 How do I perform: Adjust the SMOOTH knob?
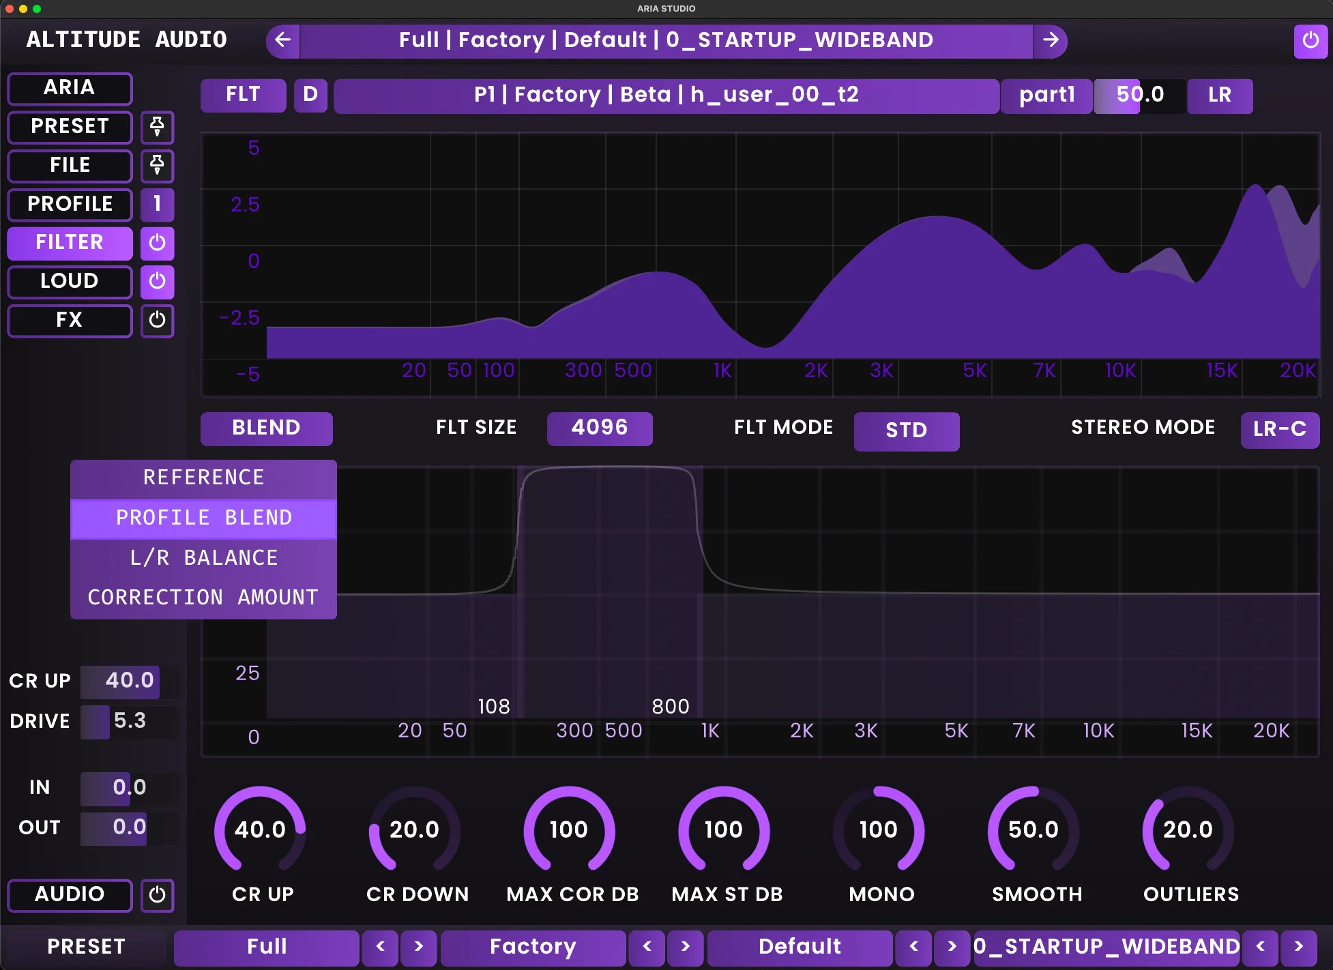tap(1035, 830)
